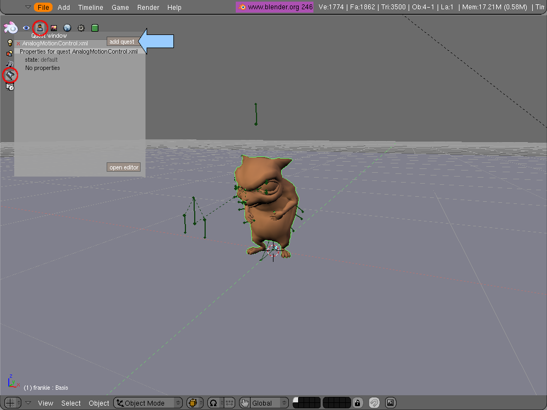The width and height of the screenshot is (547, 410).
Task: Open the draw type shading dropdown
Action: point(195,403)
